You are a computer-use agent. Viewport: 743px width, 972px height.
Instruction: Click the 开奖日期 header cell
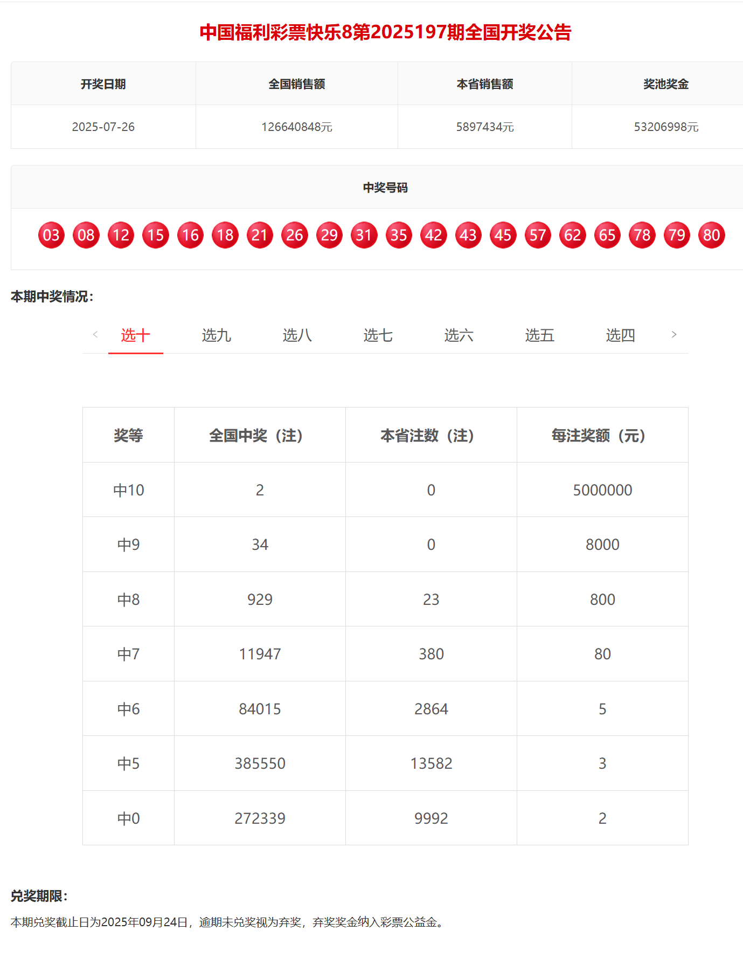coord(103,84)
